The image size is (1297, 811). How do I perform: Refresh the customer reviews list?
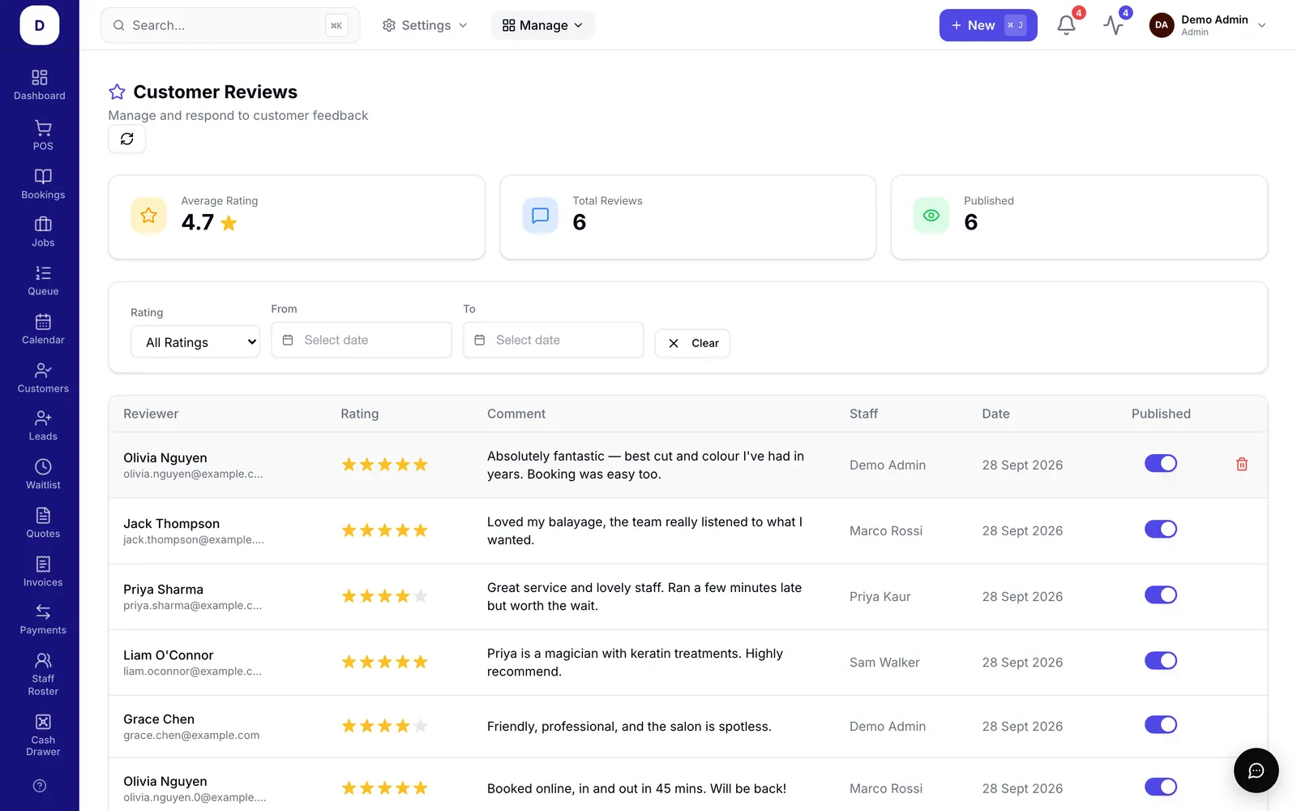click(x=127, y=139)
